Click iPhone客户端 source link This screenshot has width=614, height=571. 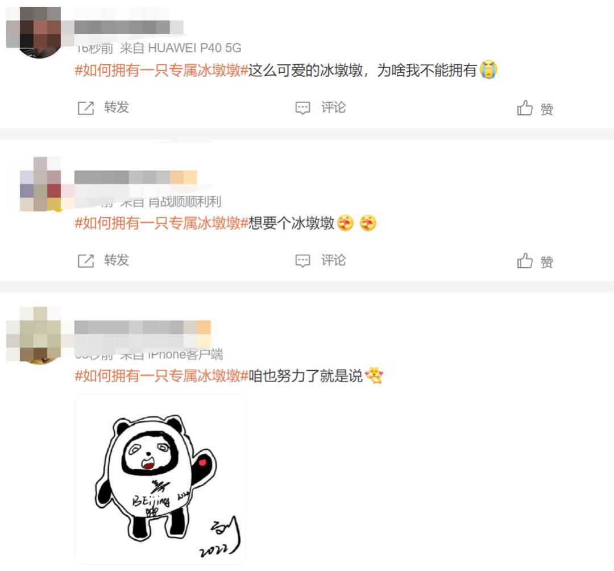[x=185, y=354]
